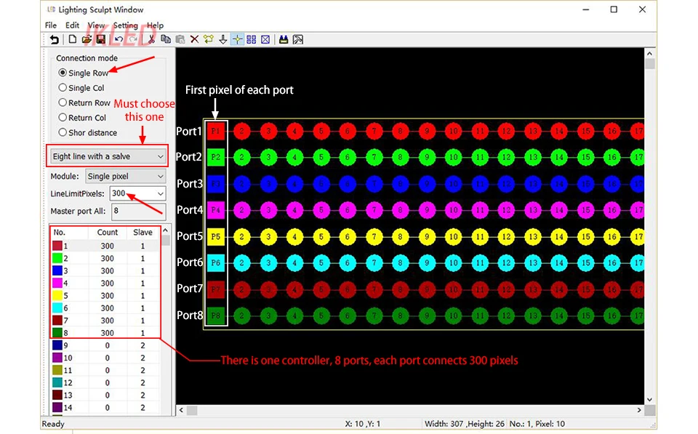The width and height of the screenshot is (698, 434).
Task: Click the paste clipboard icon
Action: pos(180,39)
